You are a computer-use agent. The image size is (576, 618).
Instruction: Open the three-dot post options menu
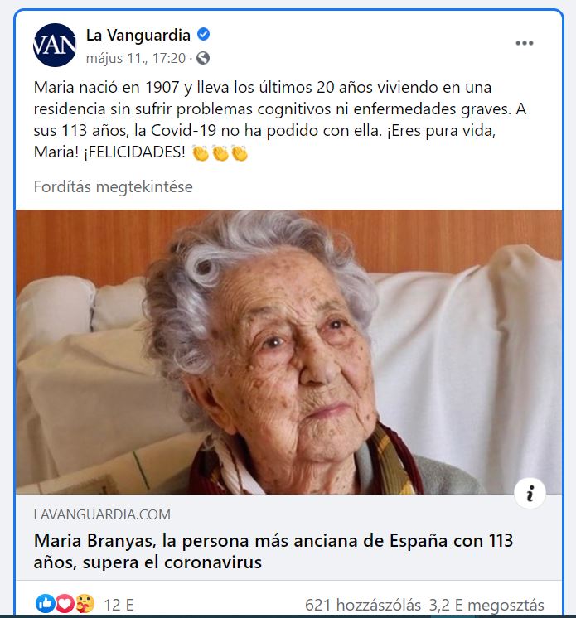[524, 43]
